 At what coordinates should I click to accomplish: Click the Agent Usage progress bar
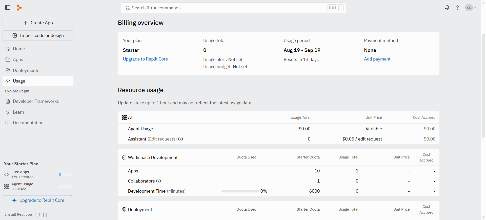pyautogui.click(x=66, y=187)
